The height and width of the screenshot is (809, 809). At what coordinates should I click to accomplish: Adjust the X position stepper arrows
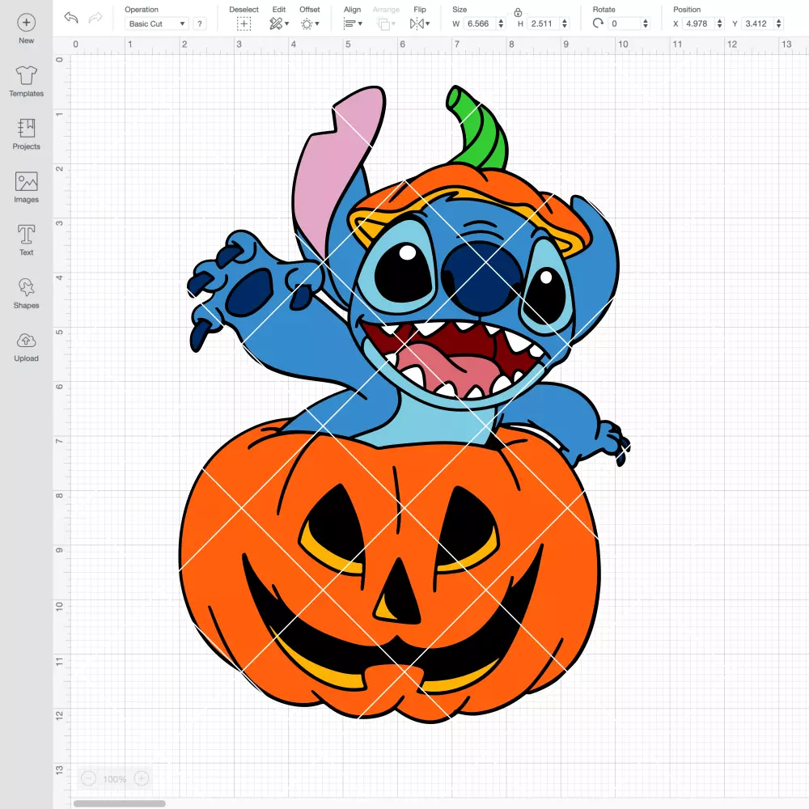tap(720, 23)
